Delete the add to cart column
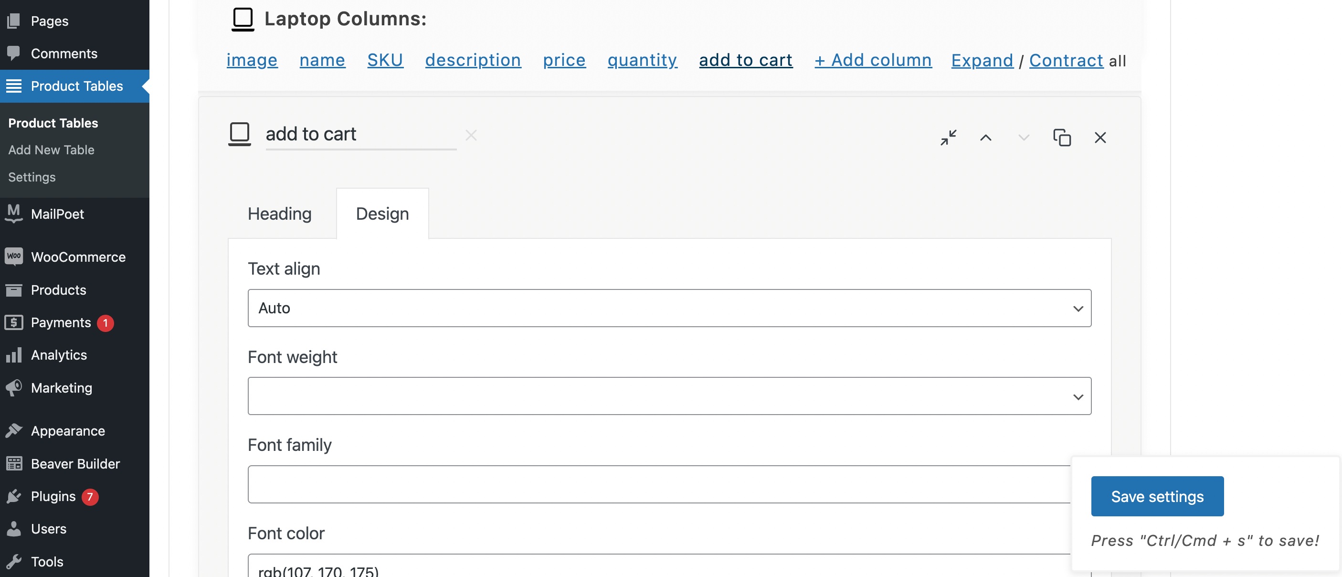The image size is (1342, 577). pyautogui.click(x=1100, y=138)
